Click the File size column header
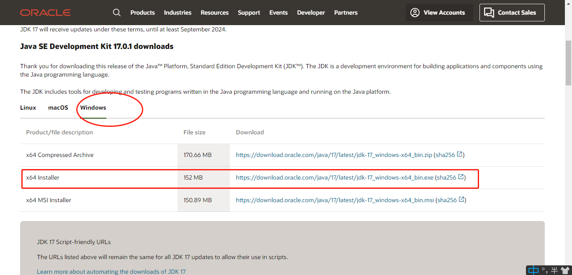 pyautogui.click(x=194, y=132)
